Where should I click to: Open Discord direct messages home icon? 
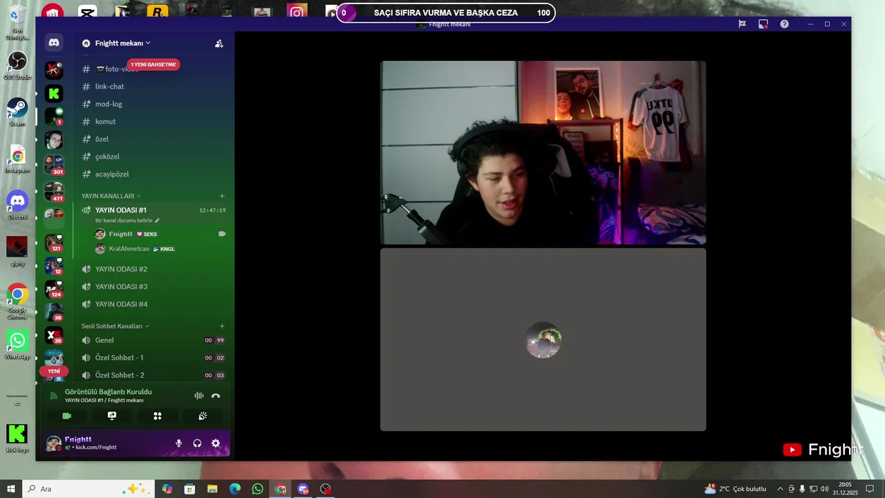click(54, 43)
